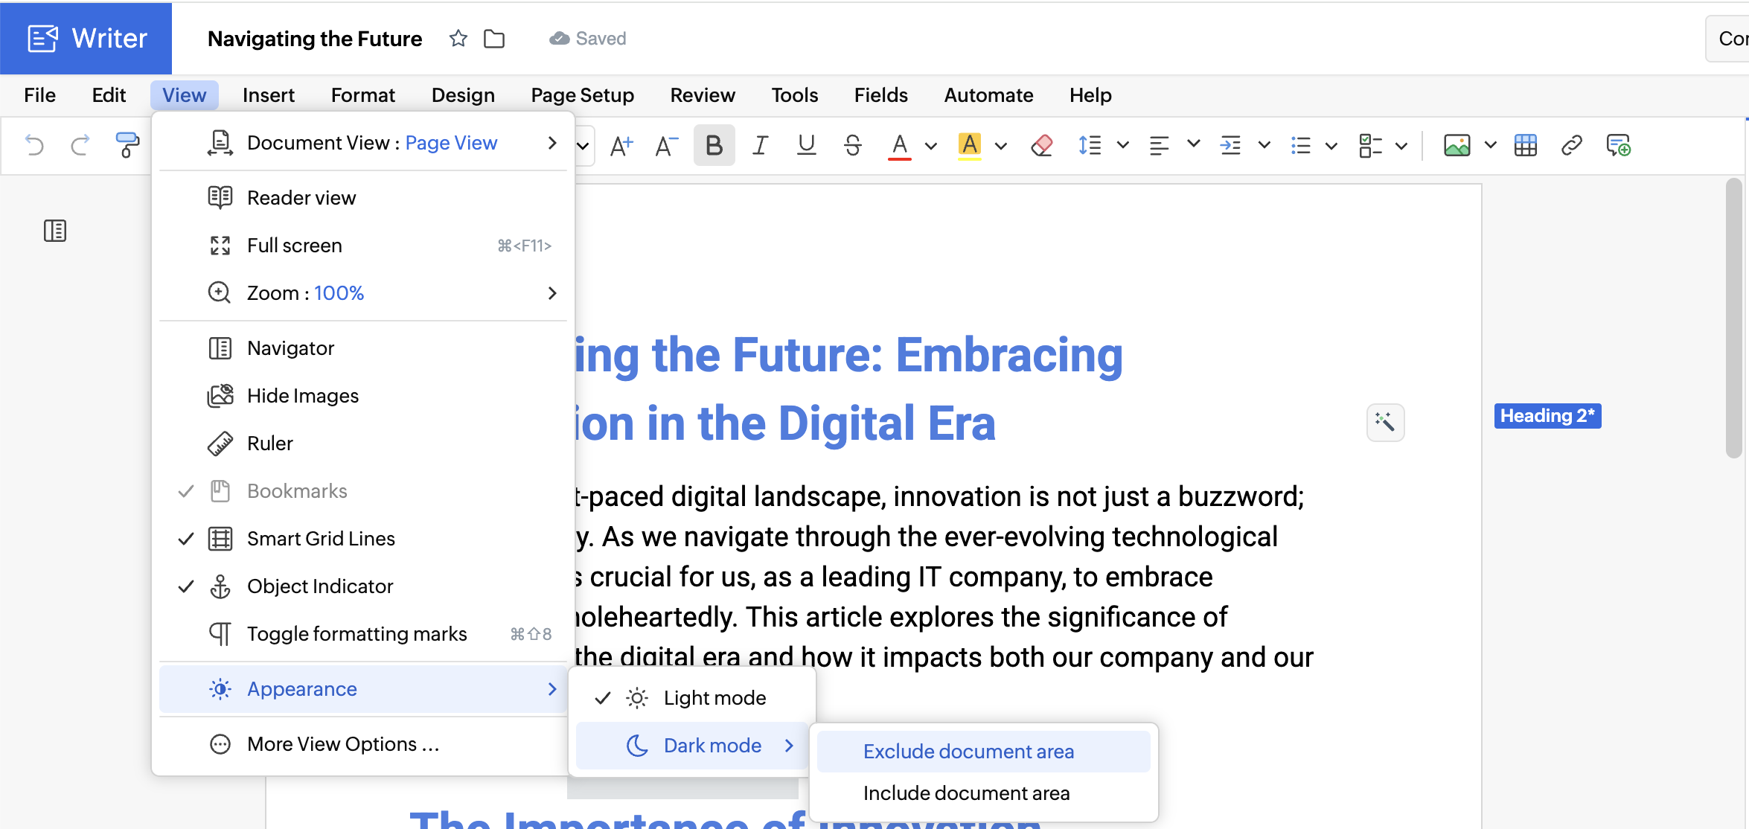
Task: Star the document as favorite
Action: 458,39
